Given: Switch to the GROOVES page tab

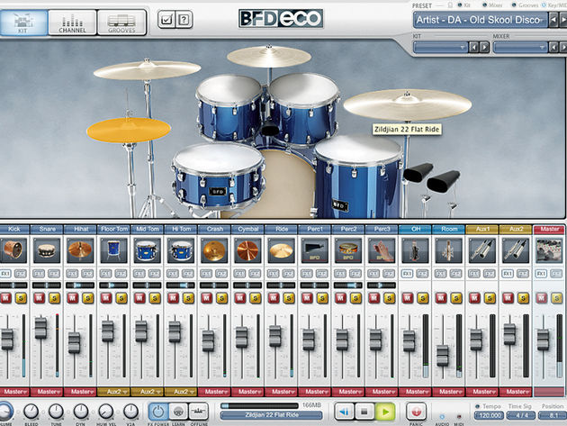Looking at the screenshot, I should pyautogui.click(x=121, y=23).
